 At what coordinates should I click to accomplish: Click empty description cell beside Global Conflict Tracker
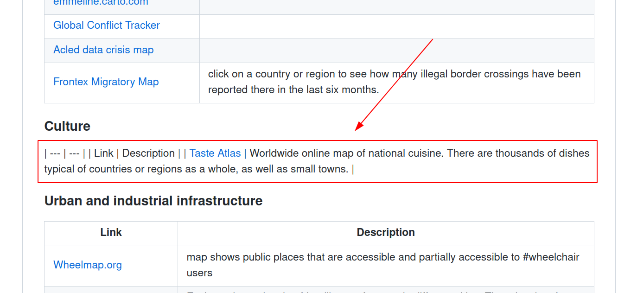[396, 26]
